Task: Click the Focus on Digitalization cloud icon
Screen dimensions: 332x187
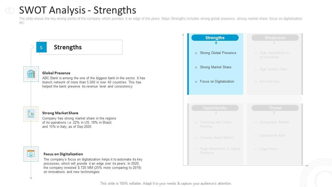Action: pos(31,154)
